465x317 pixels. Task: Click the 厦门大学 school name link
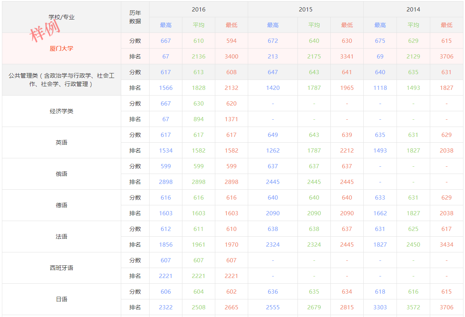[x=61, y=49]
